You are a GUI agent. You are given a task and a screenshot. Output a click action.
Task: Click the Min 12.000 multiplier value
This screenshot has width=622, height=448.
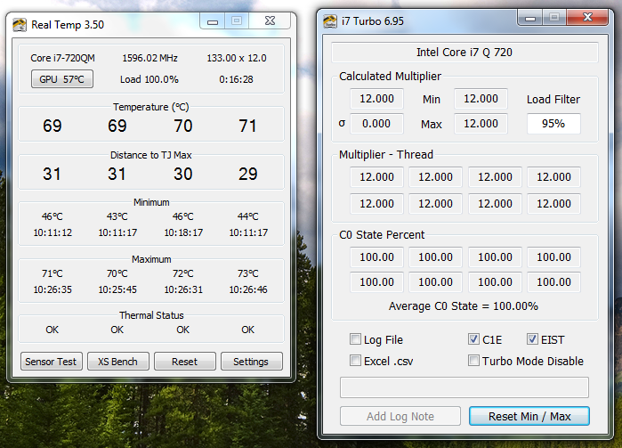click(481, 99)
